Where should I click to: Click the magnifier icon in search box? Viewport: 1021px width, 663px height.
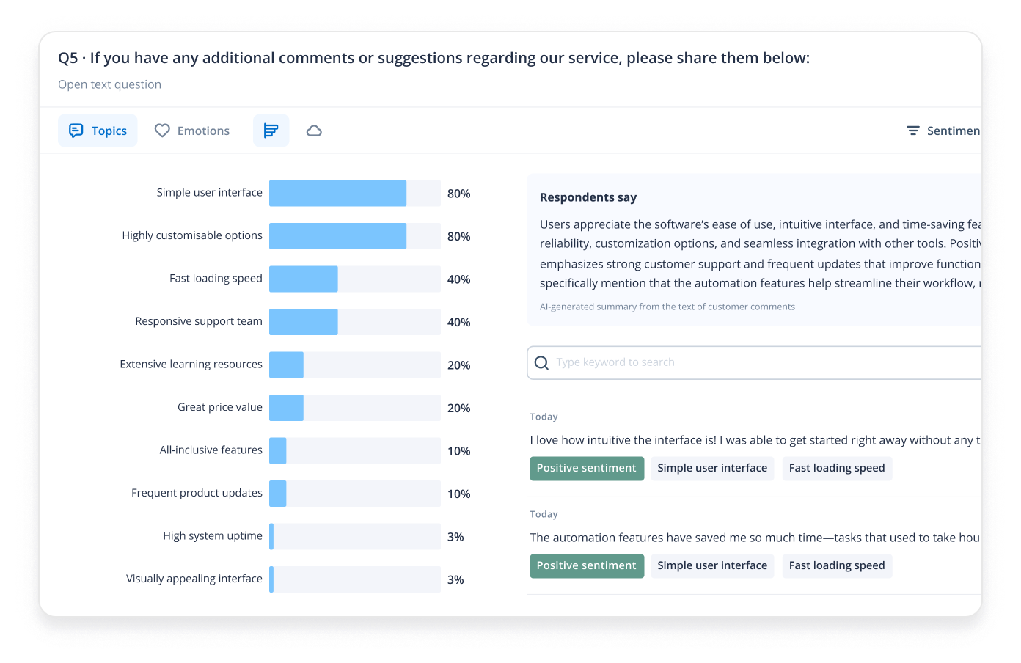(x=541, y=363)
